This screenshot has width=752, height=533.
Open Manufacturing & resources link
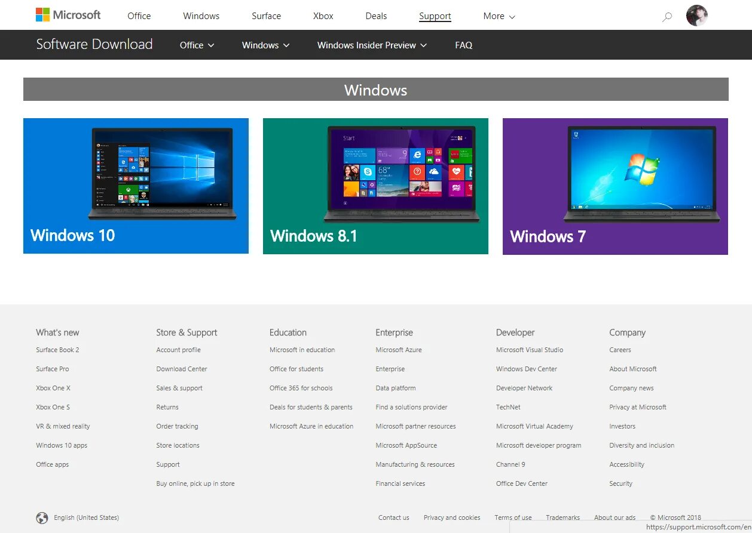click(415, 464)
